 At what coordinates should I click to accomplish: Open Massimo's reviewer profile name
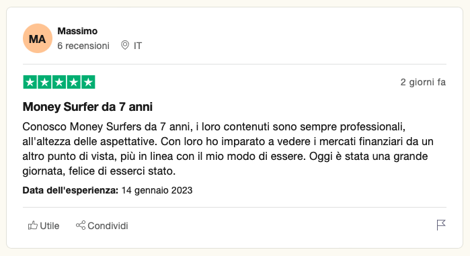click(77, 31)
